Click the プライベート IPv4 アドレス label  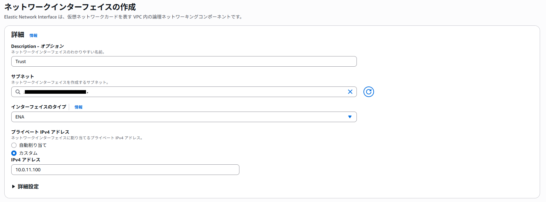click(x=40, y=132)
